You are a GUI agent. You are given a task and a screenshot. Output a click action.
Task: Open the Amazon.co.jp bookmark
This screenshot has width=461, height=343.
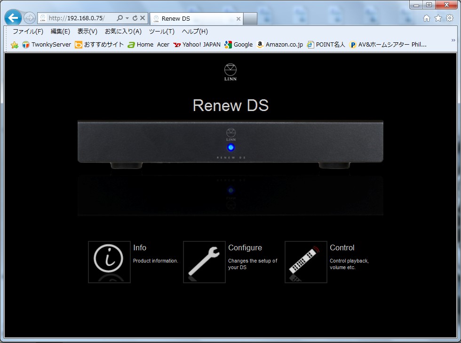point(280,45)
